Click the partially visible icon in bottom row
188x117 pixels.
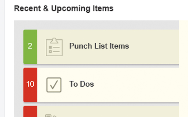[x=51, y=116]
